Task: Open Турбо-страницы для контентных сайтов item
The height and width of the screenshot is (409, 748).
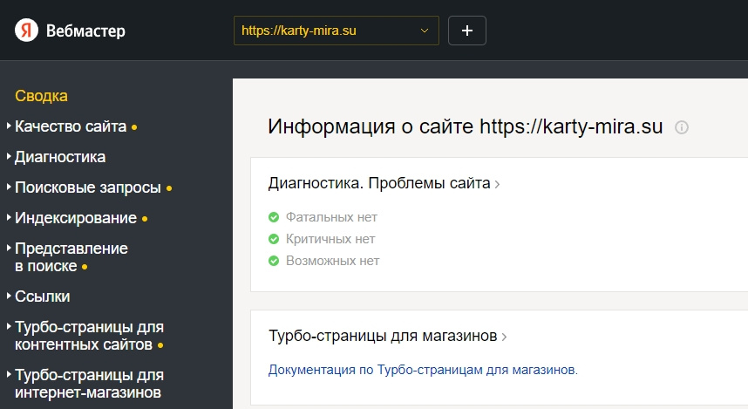Action: coord(89,336)
